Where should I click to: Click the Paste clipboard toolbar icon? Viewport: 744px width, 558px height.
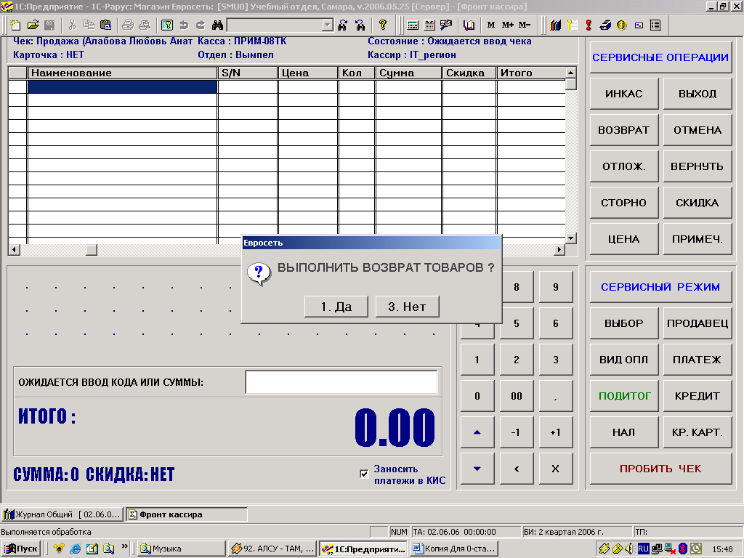click(106, 25)
